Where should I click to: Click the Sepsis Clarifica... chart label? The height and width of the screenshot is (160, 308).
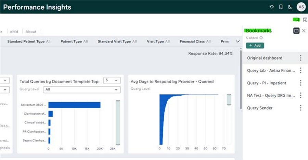tap(34, 140)
